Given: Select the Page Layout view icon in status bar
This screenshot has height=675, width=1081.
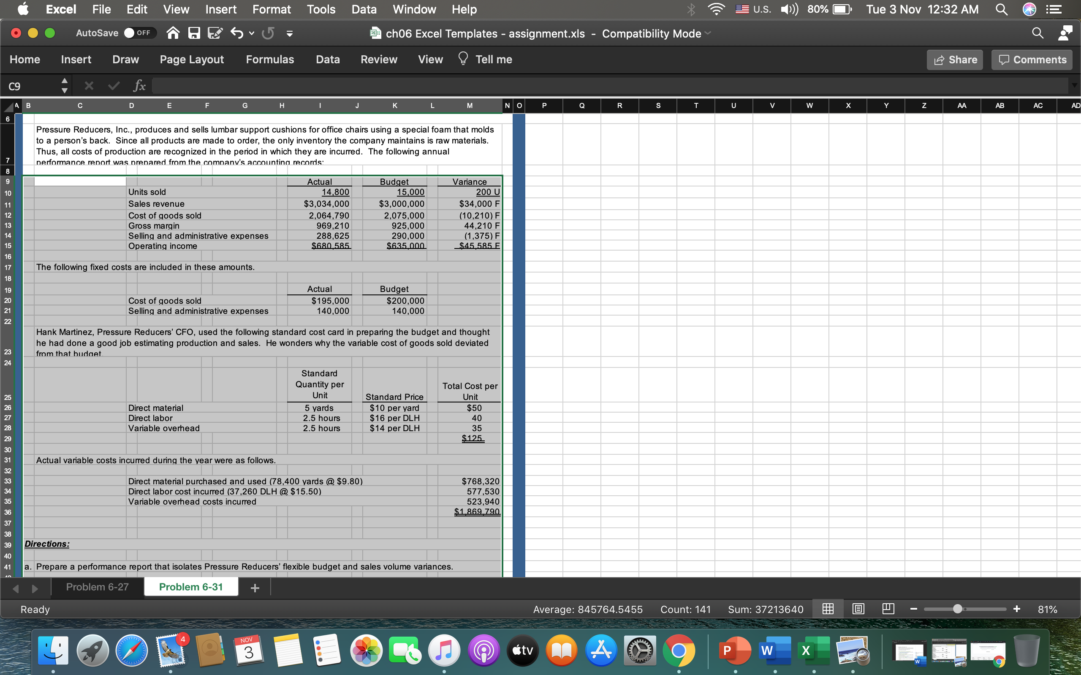Looking at the screenshot, I should click(x=858, y=608).
